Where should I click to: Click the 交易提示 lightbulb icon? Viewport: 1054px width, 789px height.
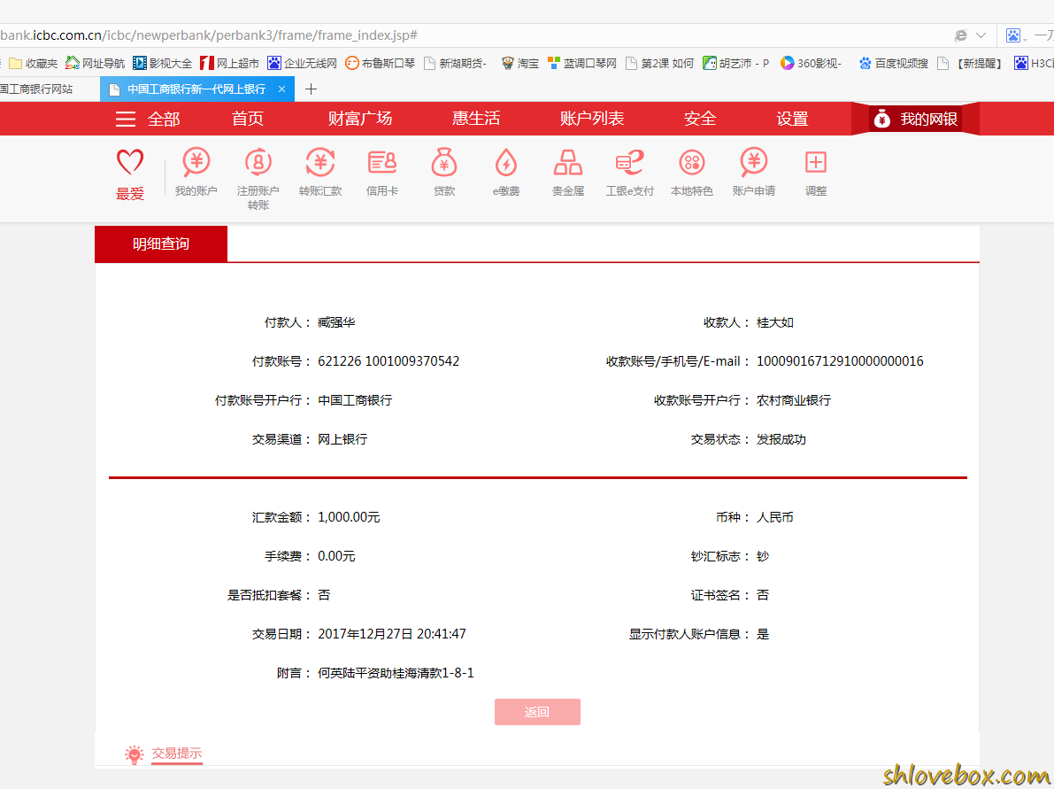coord(135,754)
